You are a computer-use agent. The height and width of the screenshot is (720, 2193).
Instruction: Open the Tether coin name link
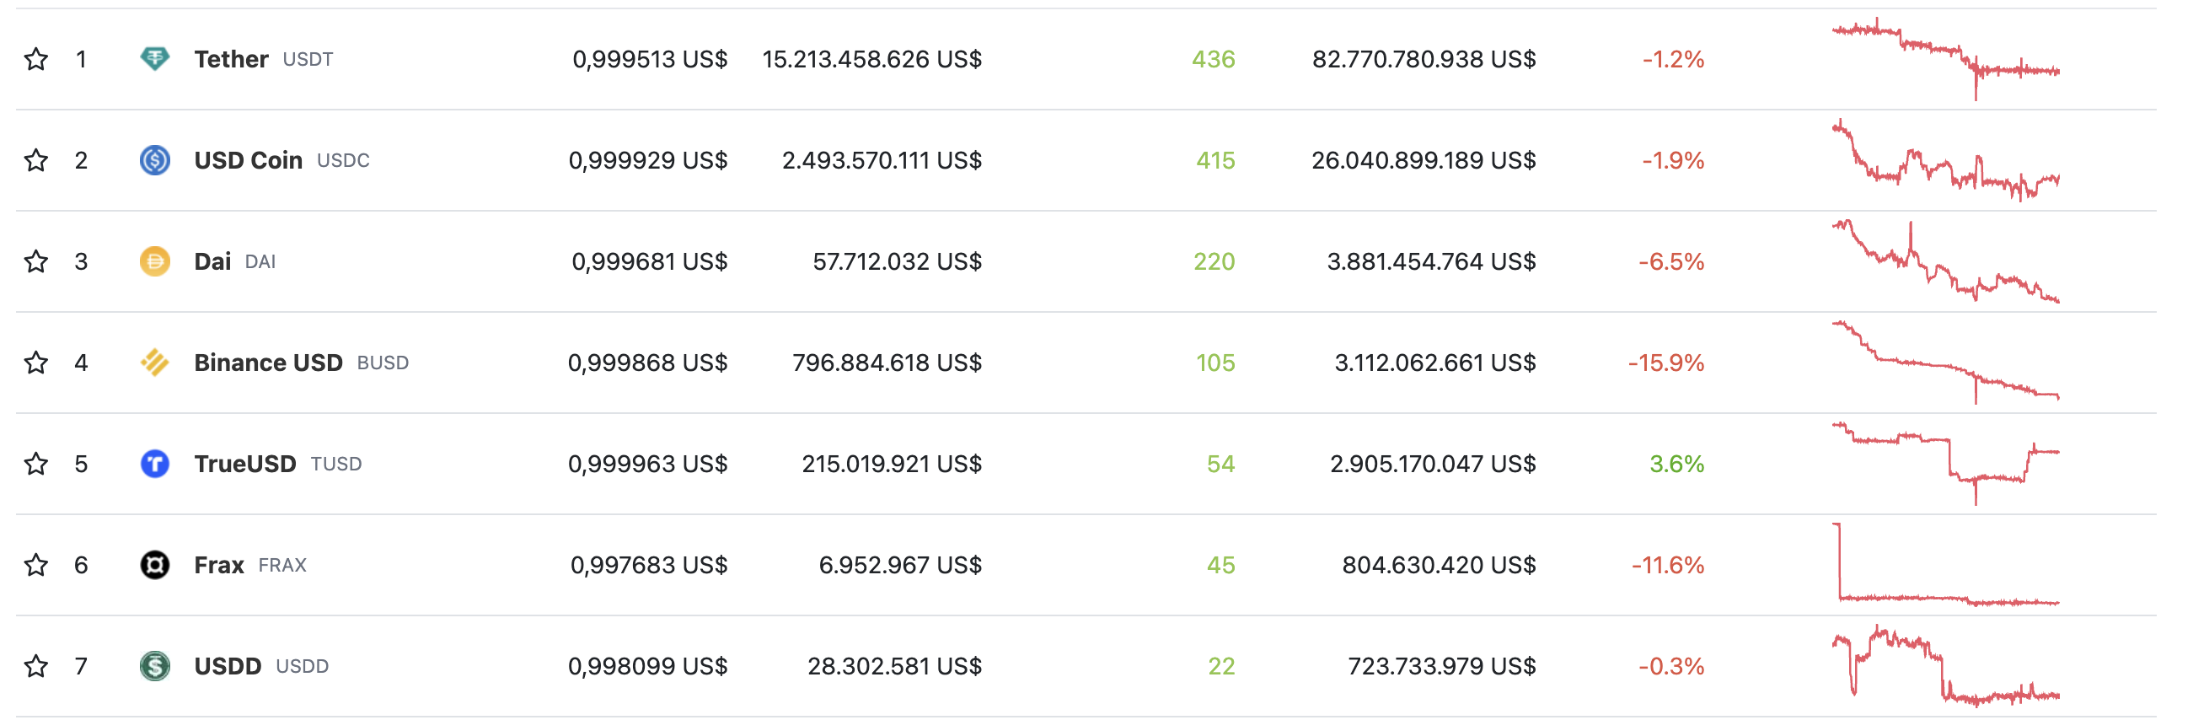[231, 59]
